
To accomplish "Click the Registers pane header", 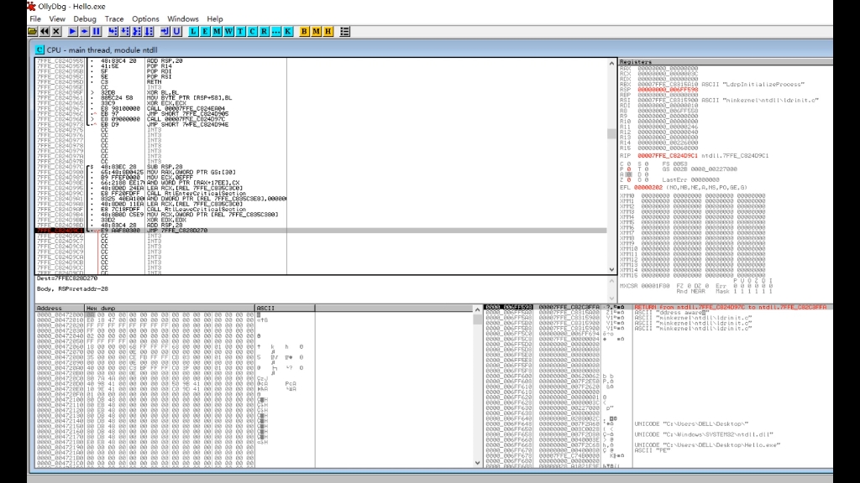I will click(x=725, y=62).
